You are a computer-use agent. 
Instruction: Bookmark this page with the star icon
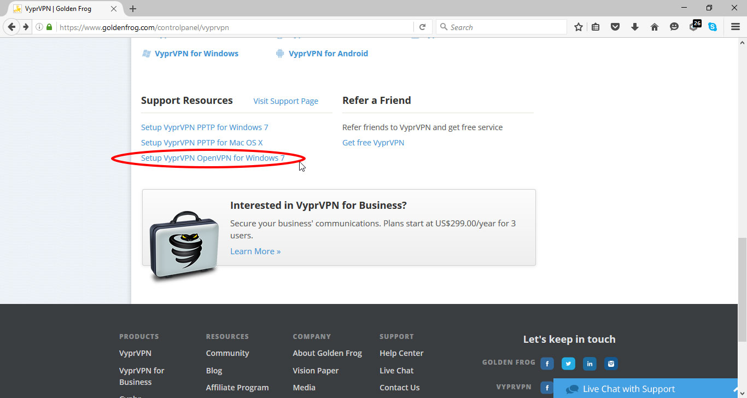tap(578, 27)
